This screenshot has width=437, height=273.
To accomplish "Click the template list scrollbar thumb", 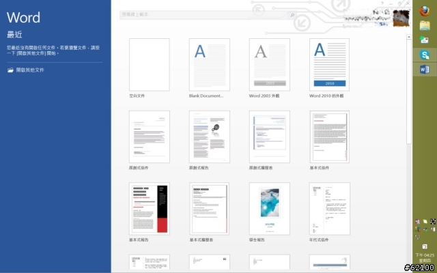I will tap(409, 91).
